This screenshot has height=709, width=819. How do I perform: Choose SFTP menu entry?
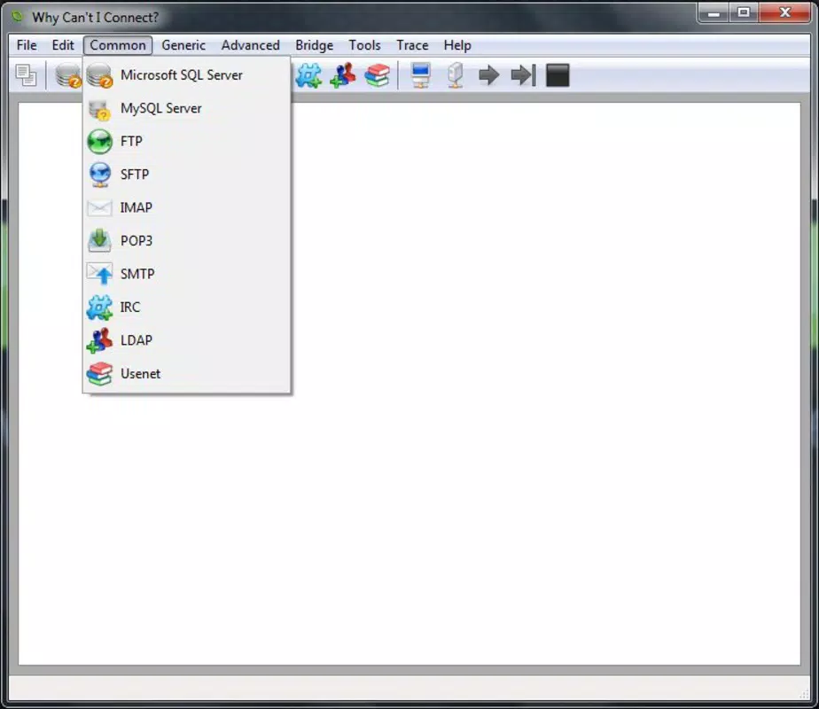coord(186,175)
